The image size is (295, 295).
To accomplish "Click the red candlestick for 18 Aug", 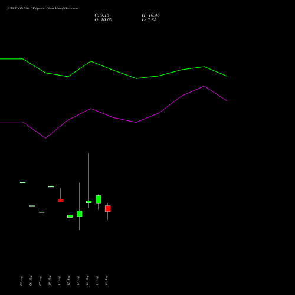I will tap(108, 208).
